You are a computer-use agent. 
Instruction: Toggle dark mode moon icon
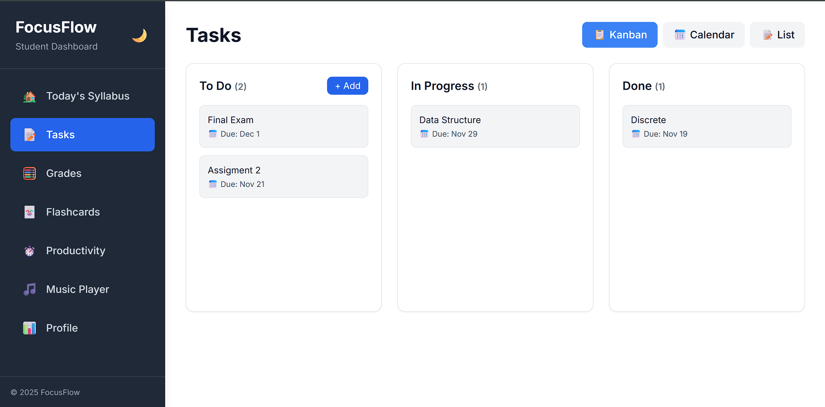(139, 35)
